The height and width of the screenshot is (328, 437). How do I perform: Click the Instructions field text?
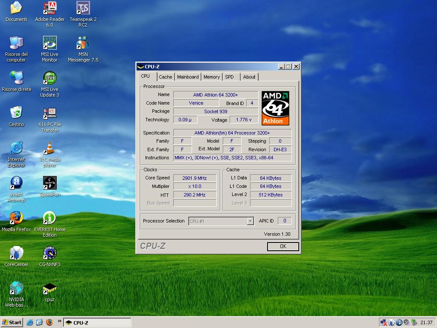pyautogui.click(x=233, y=158)
